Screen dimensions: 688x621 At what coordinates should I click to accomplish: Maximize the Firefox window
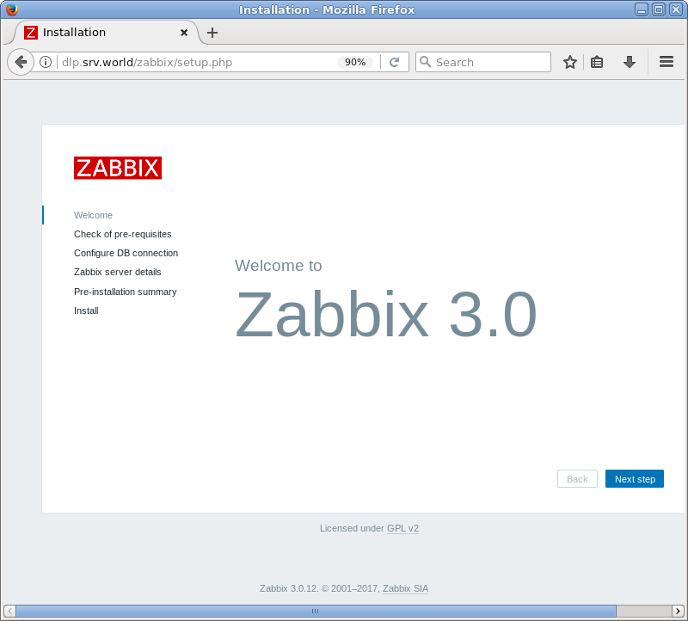659,9
